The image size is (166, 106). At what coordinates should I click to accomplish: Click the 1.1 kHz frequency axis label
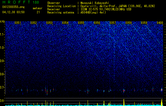[x=2, y=34]
